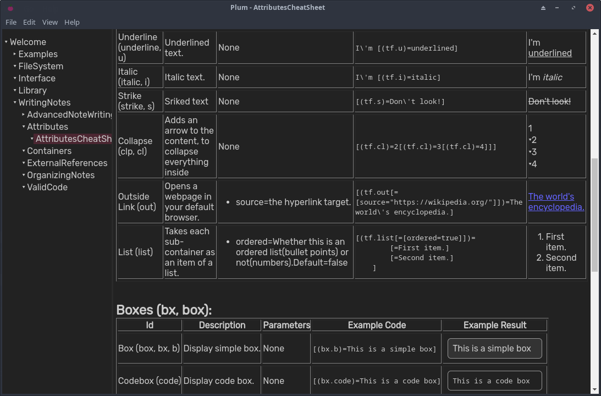
Task: Open the File menu
Action: 11,22
